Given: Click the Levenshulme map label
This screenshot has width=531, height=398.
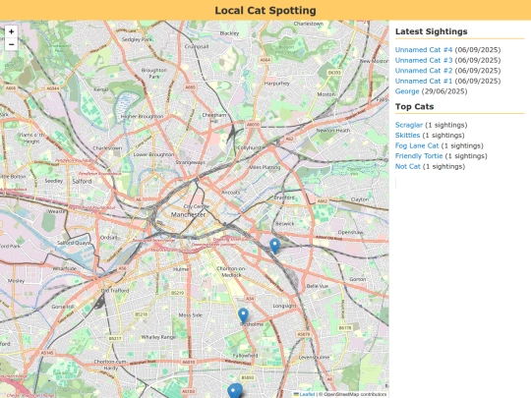Looking at the screenshot, I should [315, 358].
